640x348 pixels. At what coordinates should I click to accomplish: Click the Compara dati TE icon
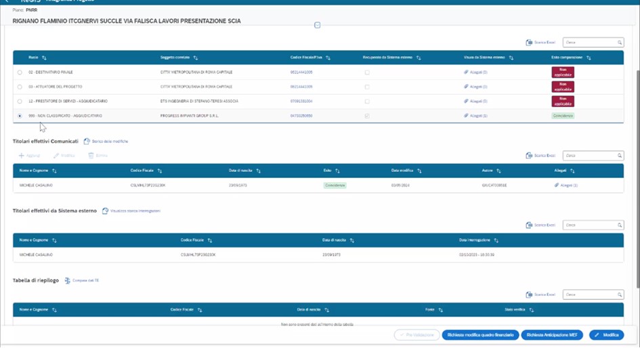(x=68, y=280)
